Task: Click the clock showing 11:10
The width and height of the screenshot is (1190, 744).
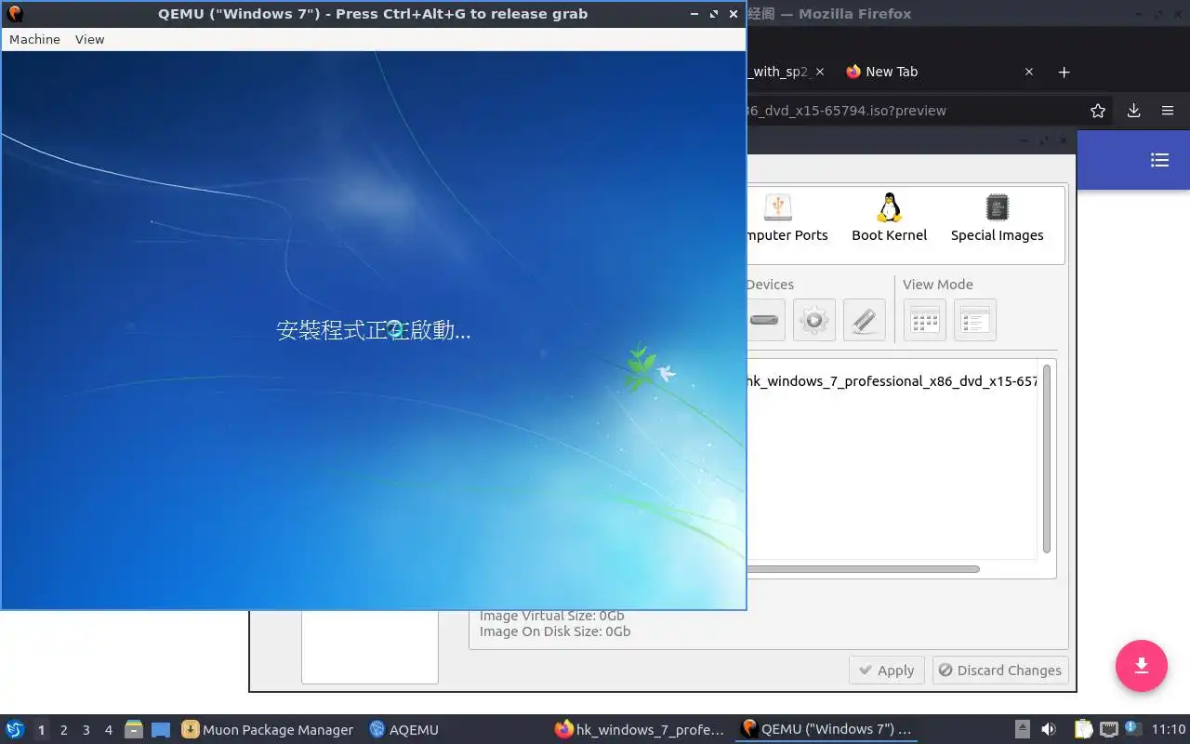Action: [1169, 730]
